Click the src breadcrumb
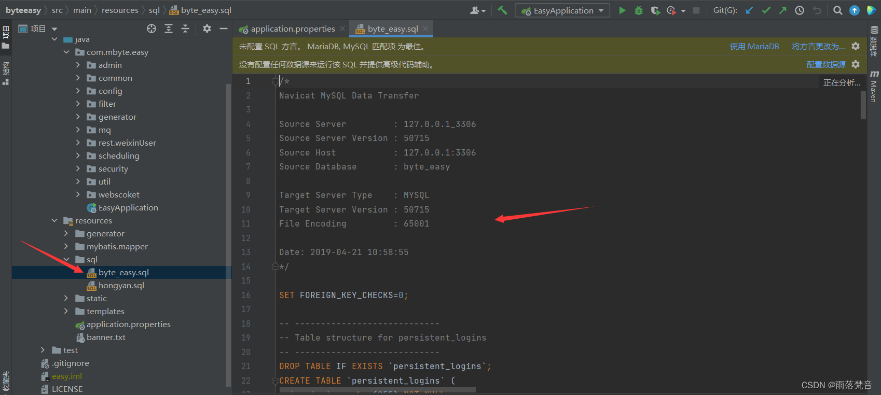 click(x=57, y=10)
